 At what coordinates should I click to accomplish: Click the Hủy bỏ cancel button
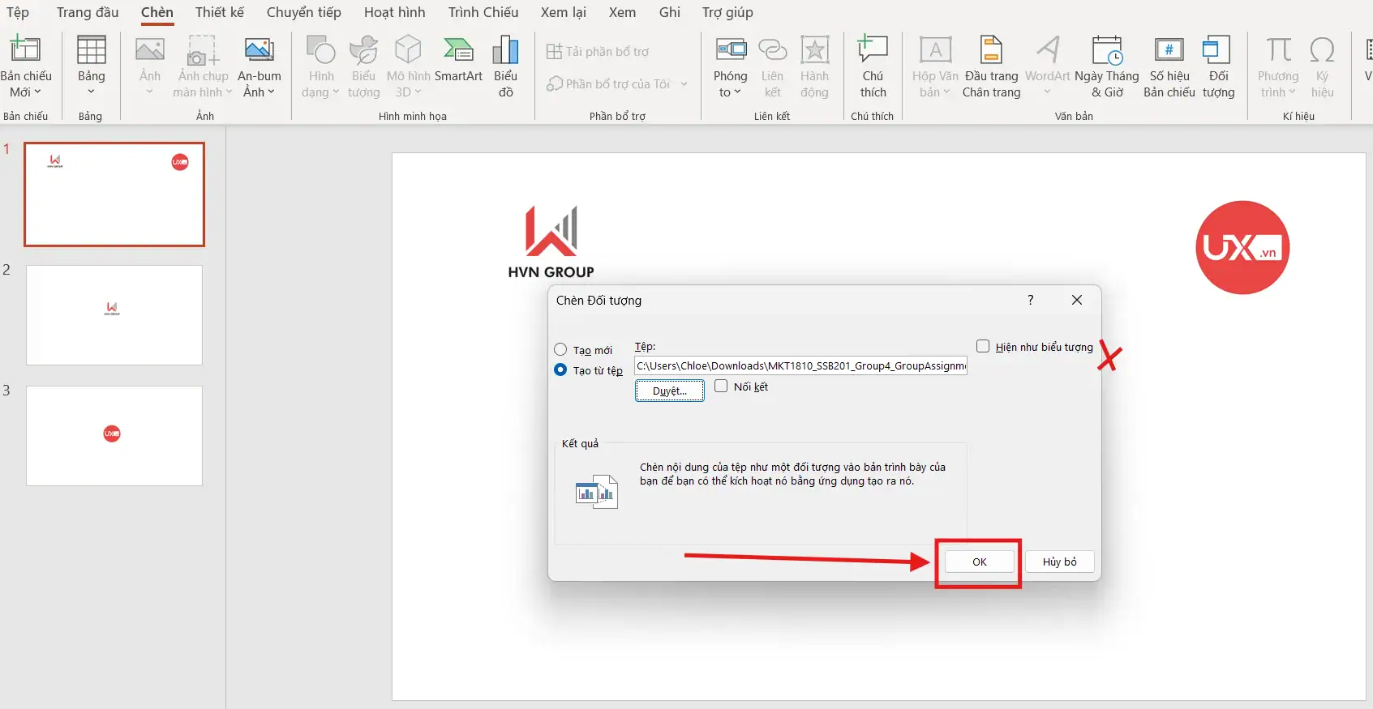coord(1059,562)
